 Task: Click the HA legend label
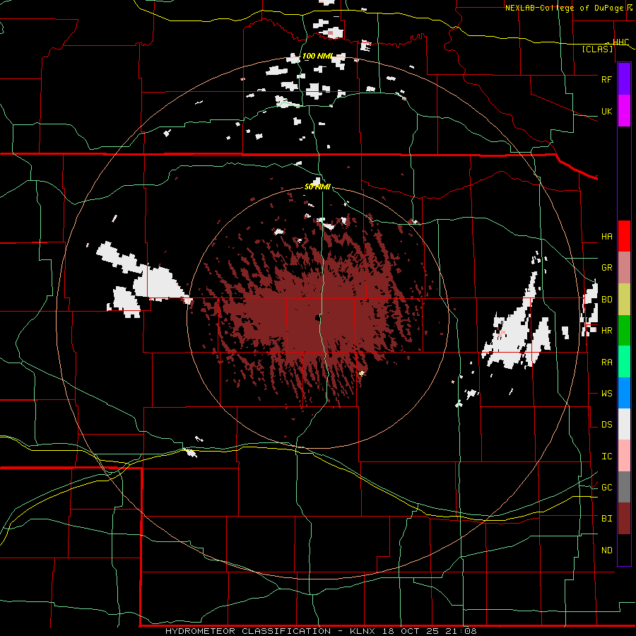pos(607,237)
